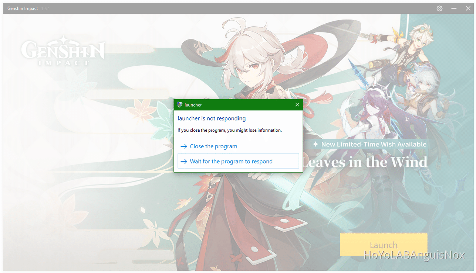
Task: Open the New Limited-Time Wish Available banner
Action: [374, 144]
